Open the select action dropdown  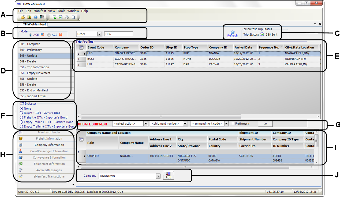[146, 124]
